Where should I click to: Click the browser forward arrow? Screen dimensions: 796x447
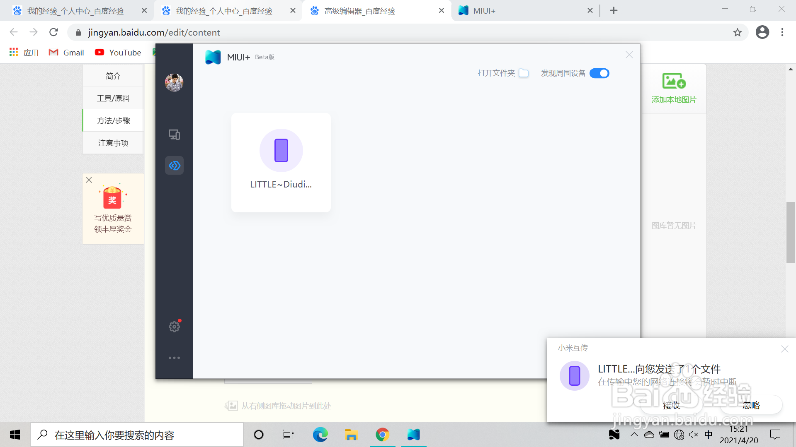(34, 32)
